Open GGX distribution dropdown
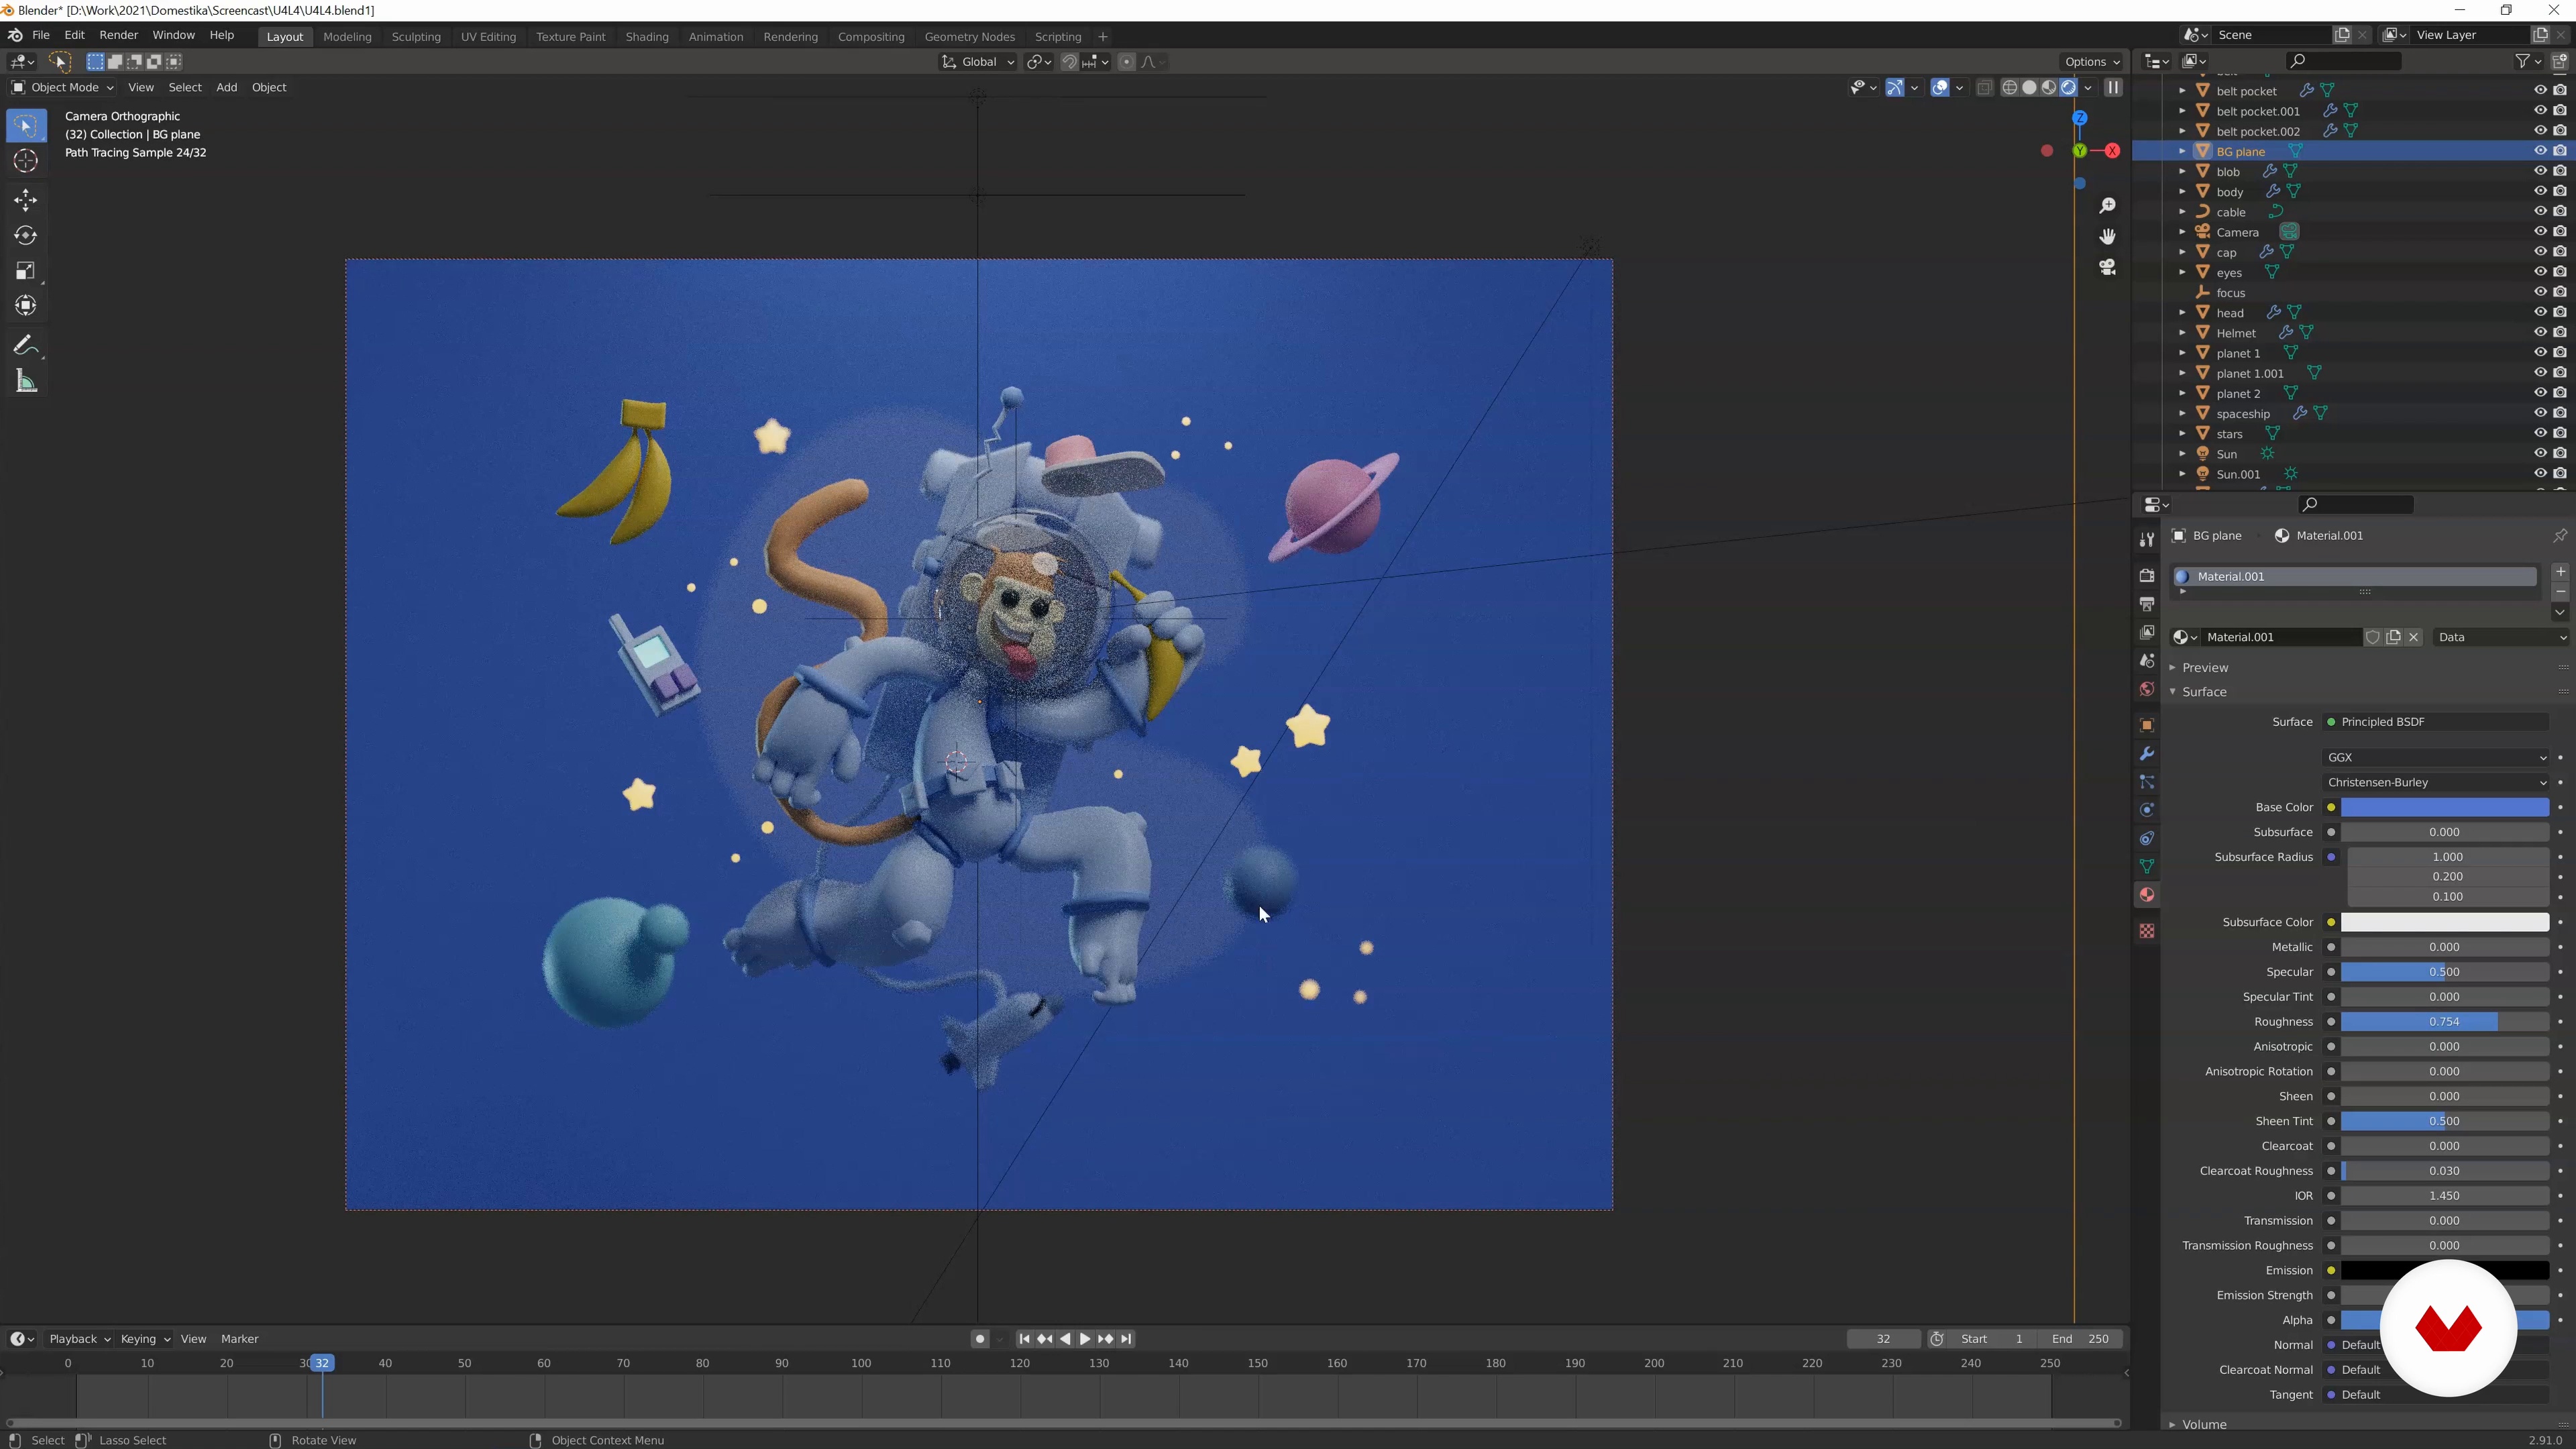2576x1449 pixels. [2436, 757]
